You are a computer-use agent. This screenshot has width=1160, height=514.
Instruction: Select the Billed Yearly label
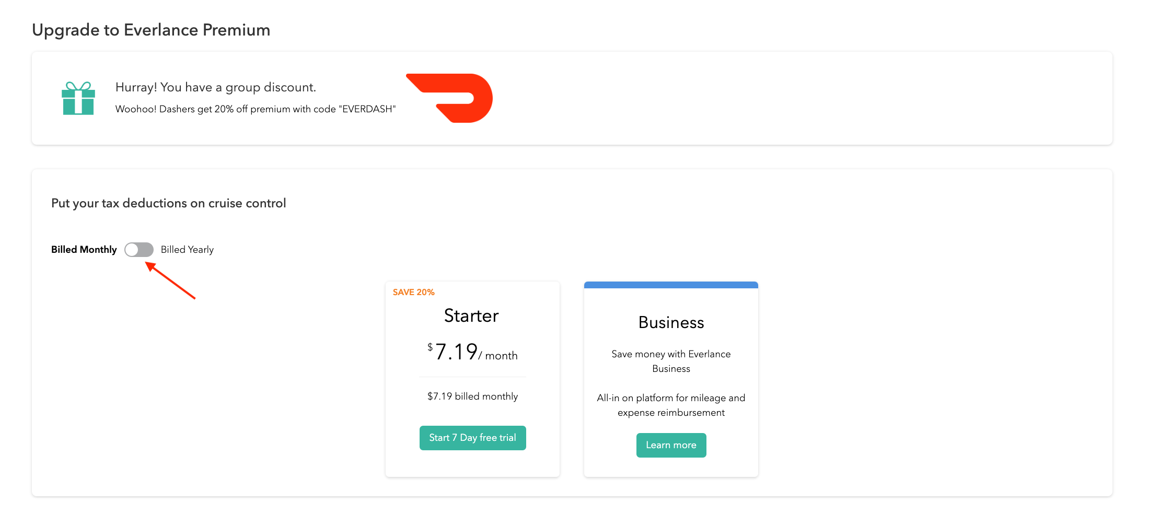click(187, 250)
